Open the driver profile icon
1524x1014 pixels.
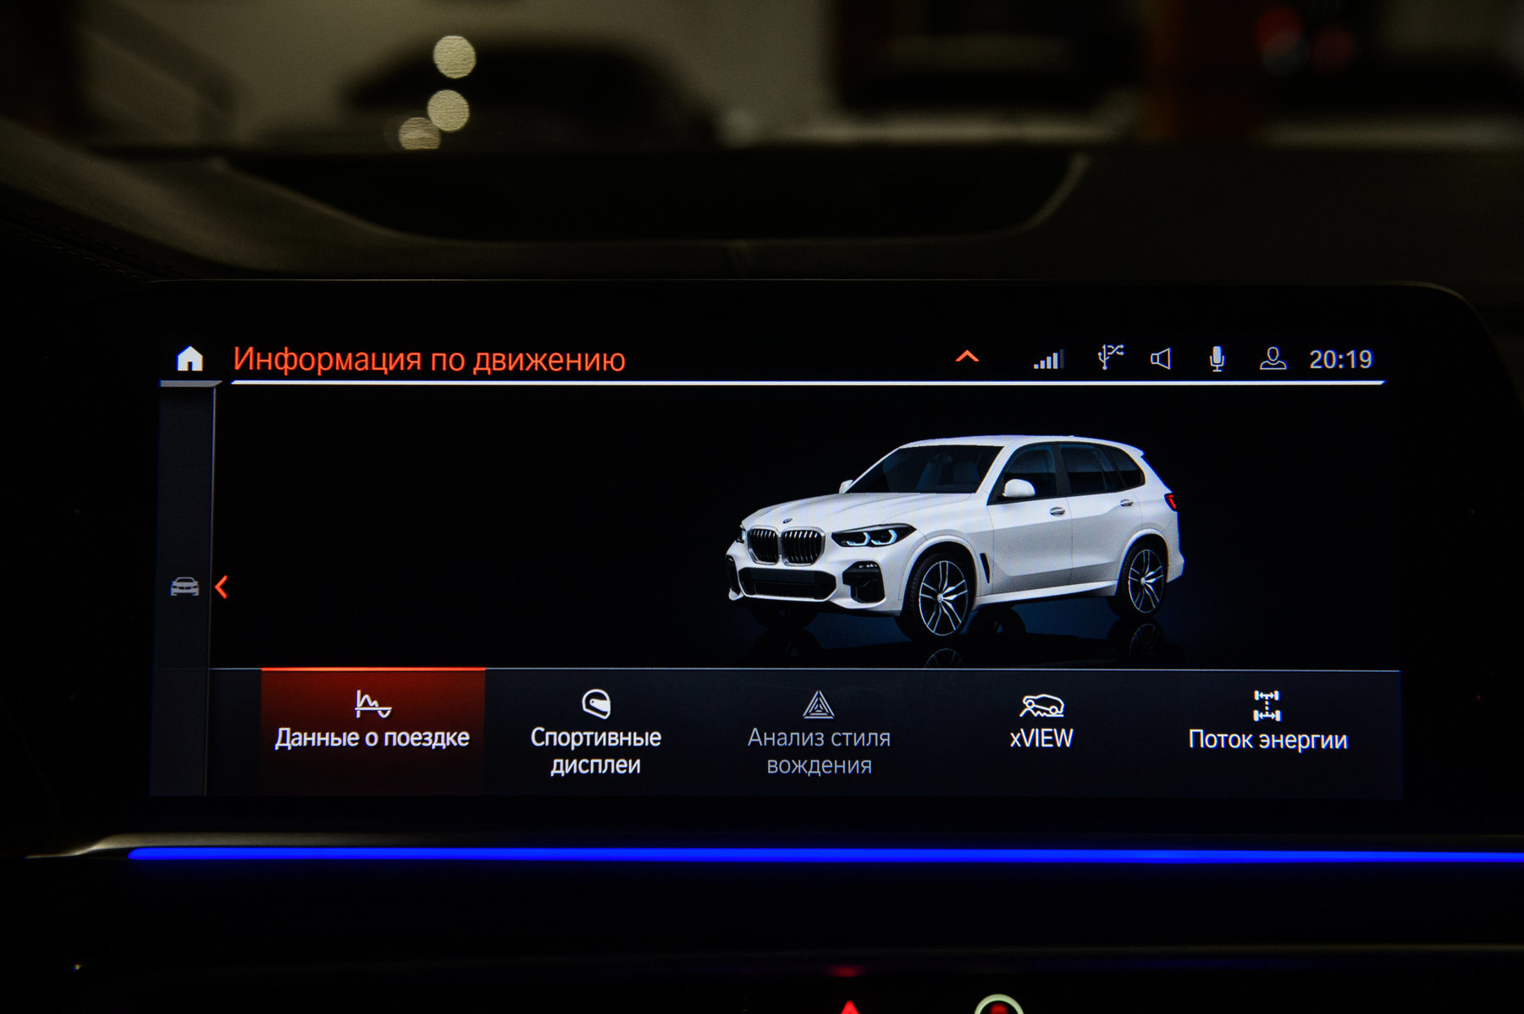1273,359
